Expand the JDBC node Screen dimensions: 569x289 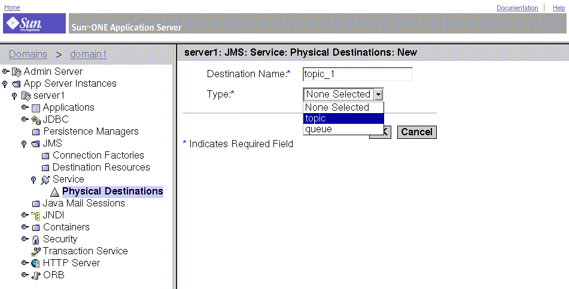coord(25,119)
